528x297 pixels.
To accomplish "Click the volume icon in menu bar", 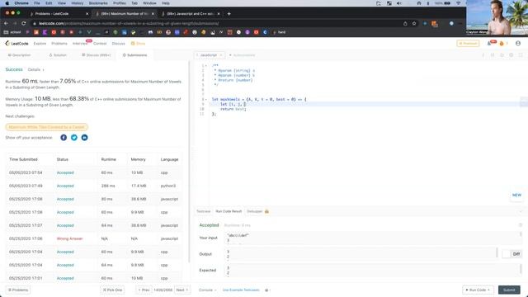I will click(399, 3).
